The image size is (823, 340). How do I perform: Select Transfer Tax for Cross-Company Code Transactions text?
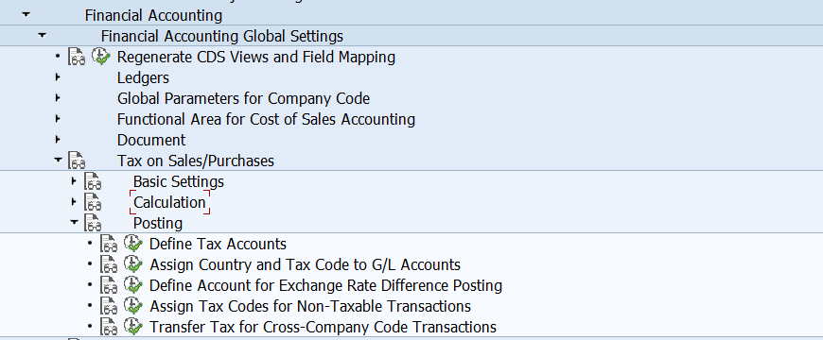tap(323, 327)
